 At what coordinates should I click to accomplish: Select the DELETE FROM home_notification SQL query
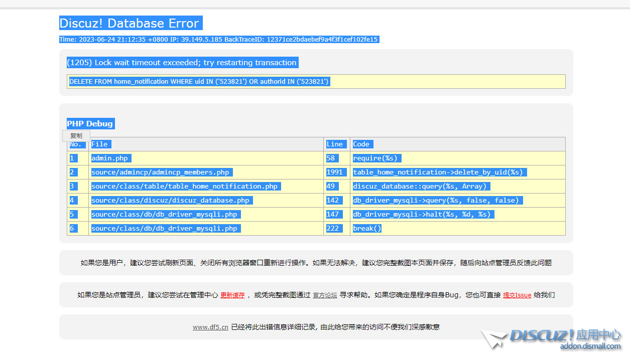198,81
